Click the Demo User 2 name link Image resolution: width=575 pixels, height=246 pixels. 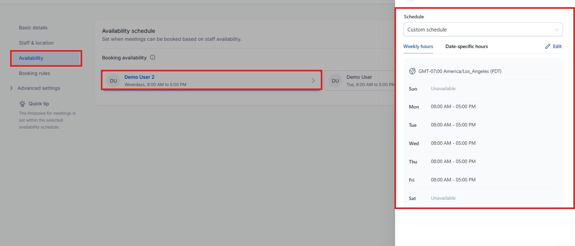pyautogui.click(x=140, y=77)
